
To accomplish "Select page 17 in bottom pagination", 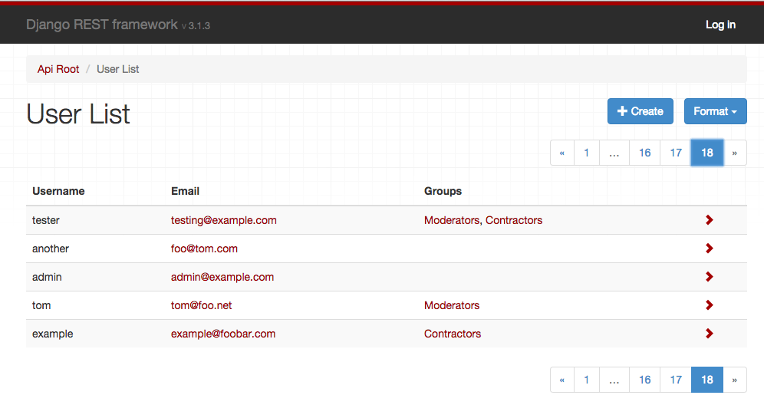I will tap(676, 380).
